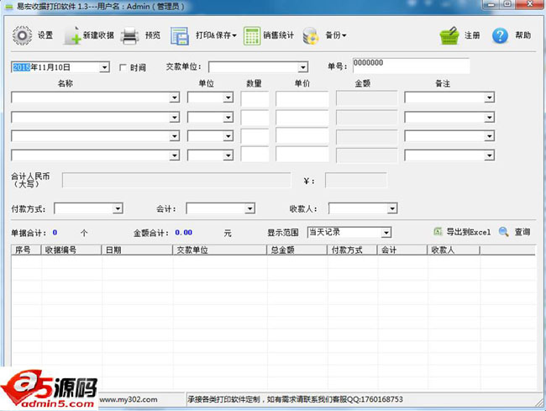Click the first row 单价 input field
Viewport: 546px width, 411px height.
tap(302, 99)
